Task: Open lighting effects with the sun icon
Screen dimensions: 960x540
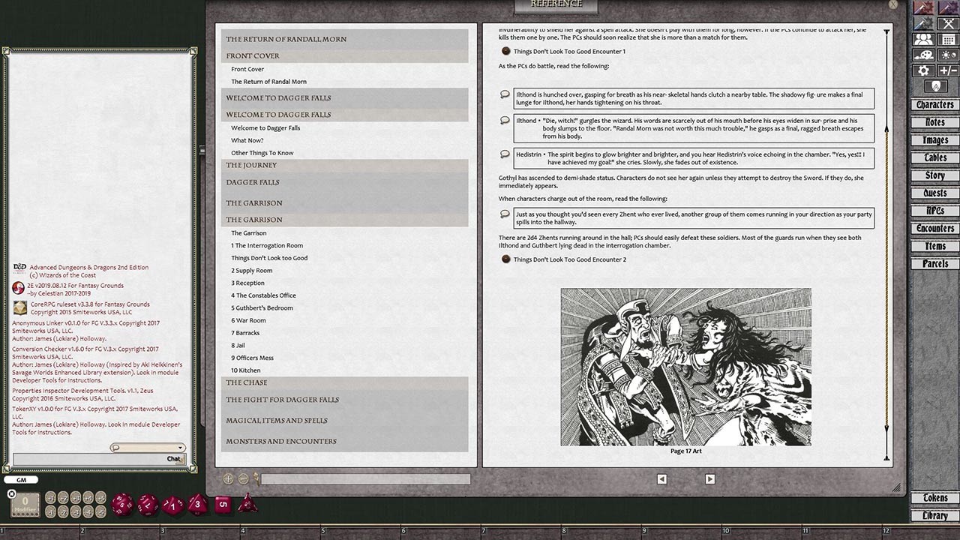Action: pyautogui.click(x=948, y=55)
